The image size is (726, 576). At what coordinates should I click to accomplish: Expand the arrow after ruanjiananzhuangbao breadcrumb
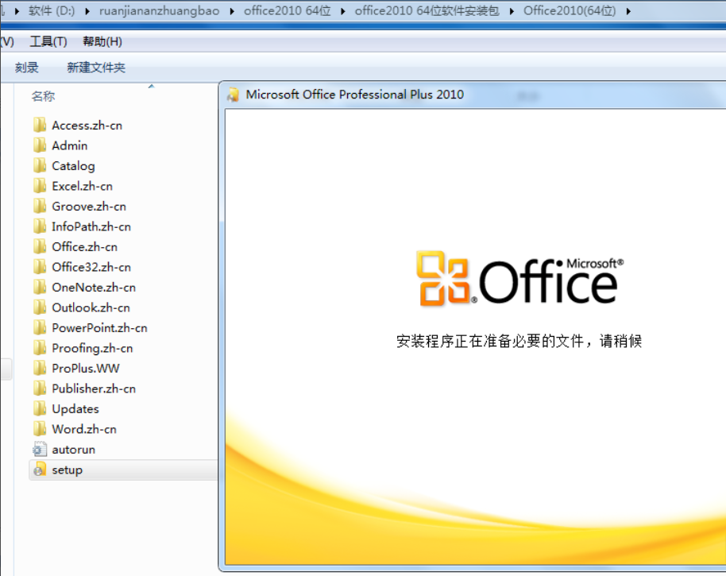tap(232, 11)
